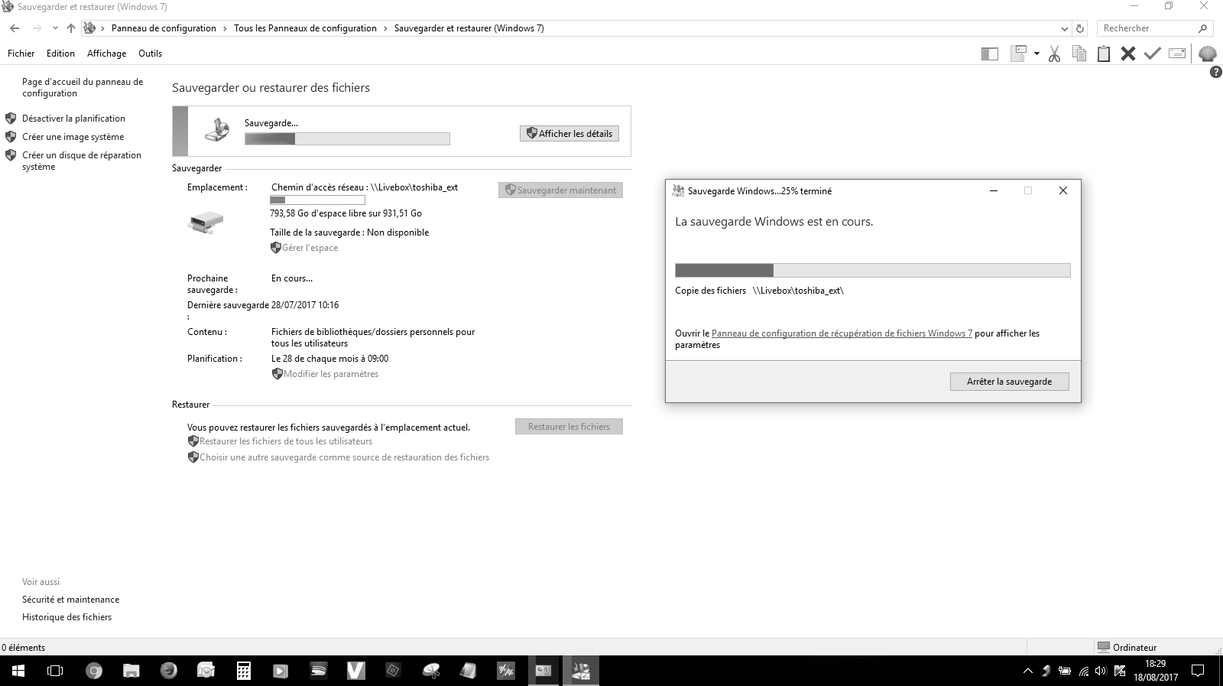Open the Outils menu
The width and height of the screenshot is (1223, 686).
[150, 54]
